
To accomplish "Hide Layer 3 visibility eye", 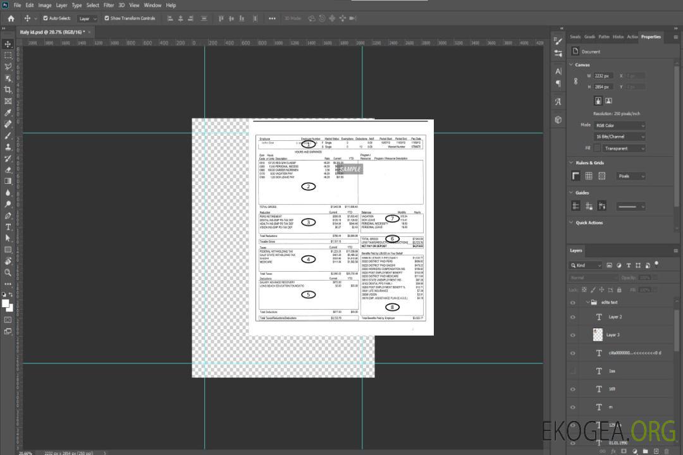I will pyautogui.click(x=573, y=336).
